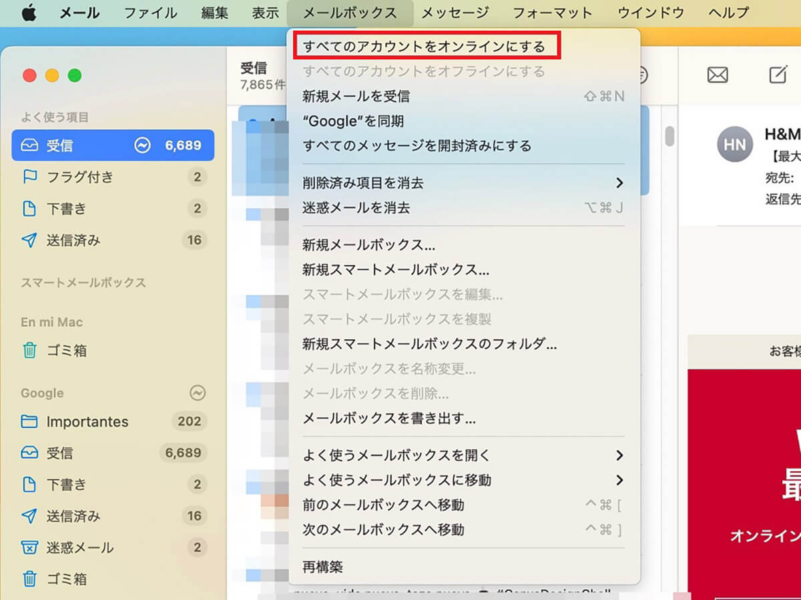
Task: Click the Google account section header
Action: pos(42,393)
